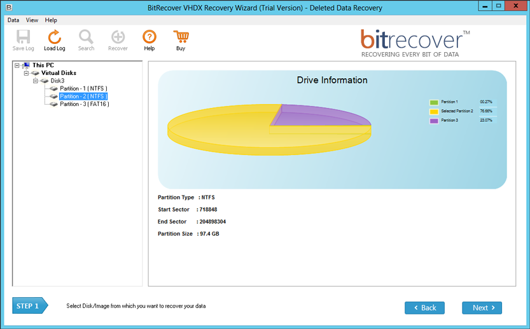530x329 pixels.
Task: Click yellow Selected Partition 2 legend swatch
Action: 434,111
